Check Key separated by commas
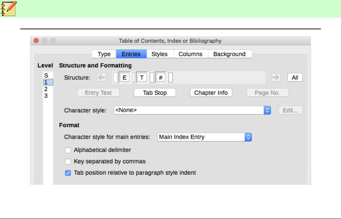This screenshot has height=219, width=341. coord(68,162)
